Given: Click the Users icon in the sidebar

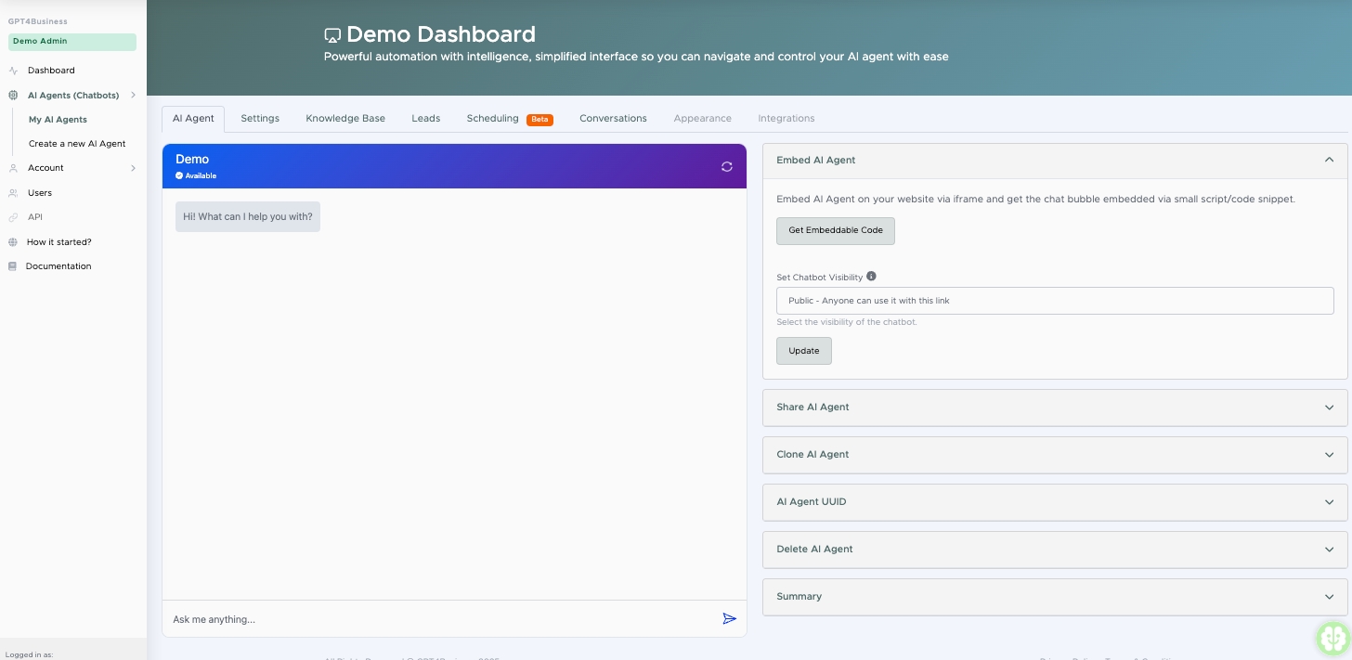Looking at the screenshot, I should (13, 193).
